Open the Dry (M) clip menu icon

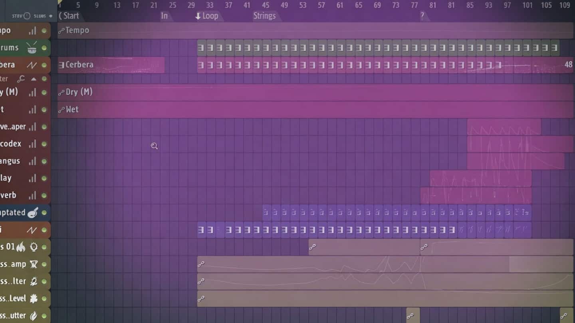click(x=61, y=93)
